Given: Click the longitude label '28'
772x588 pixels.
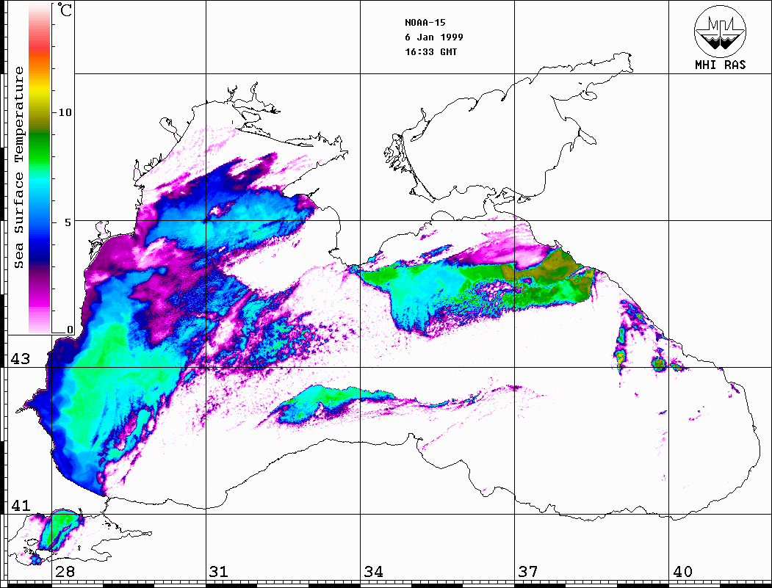Looking at the screenshot, I should [x=65, y=571].
